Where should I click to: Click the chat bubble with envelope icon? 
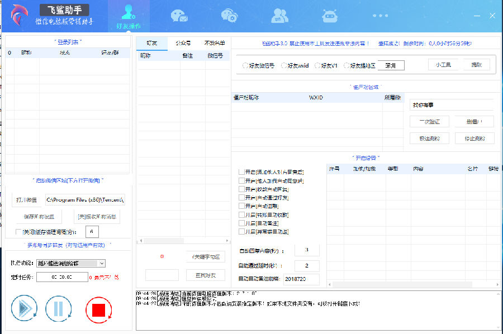(179, 16)
